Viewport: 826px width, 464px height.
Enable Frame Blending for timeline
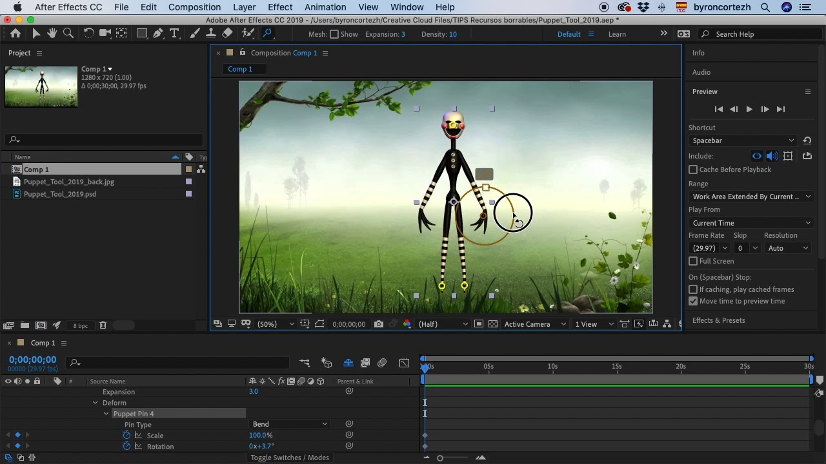point(365,363)
